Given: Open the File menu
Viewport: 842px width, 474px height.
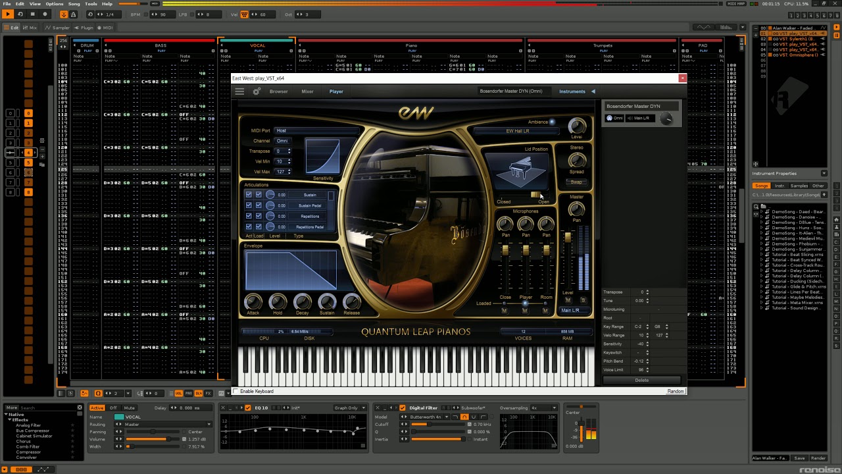Looking at the screenshot, I should coord(7,4).
